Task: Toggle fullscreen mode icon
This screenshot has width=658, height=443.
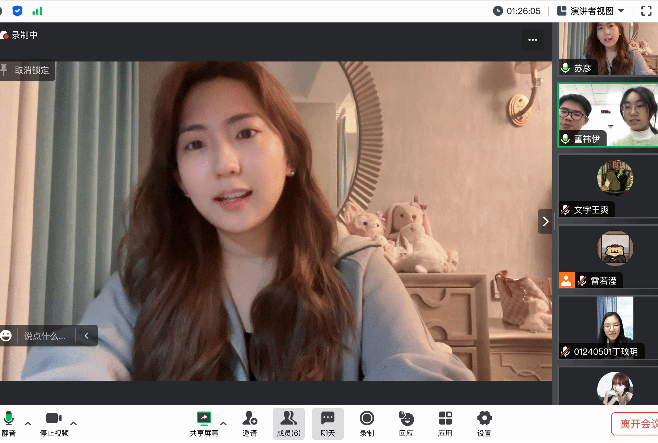Action: click(x=646, y=11)
